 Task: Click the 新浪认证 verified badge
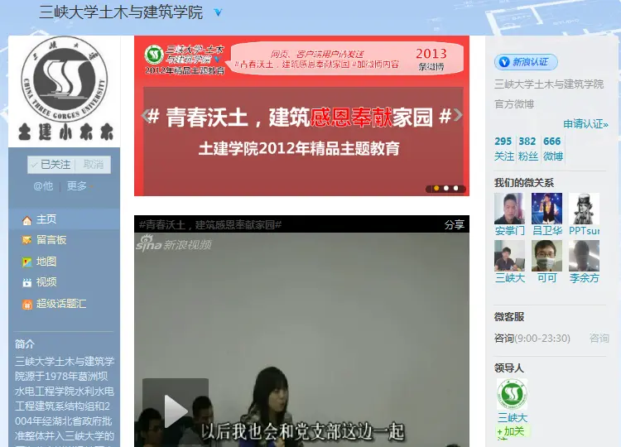coord(526,62)
